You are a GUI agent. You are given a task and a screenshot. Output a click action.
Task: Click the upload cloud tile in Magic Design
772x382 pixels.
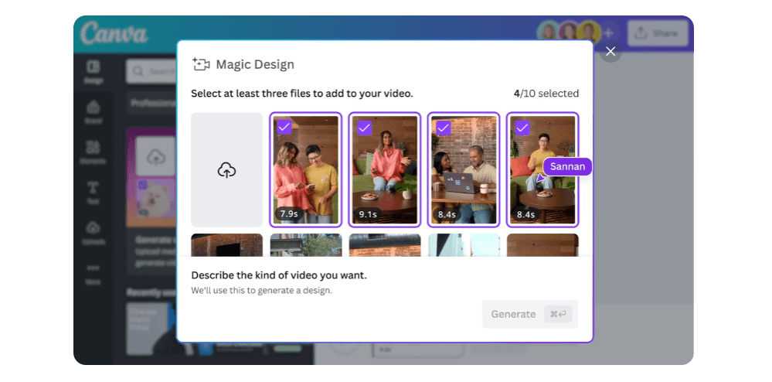point(226,170)
